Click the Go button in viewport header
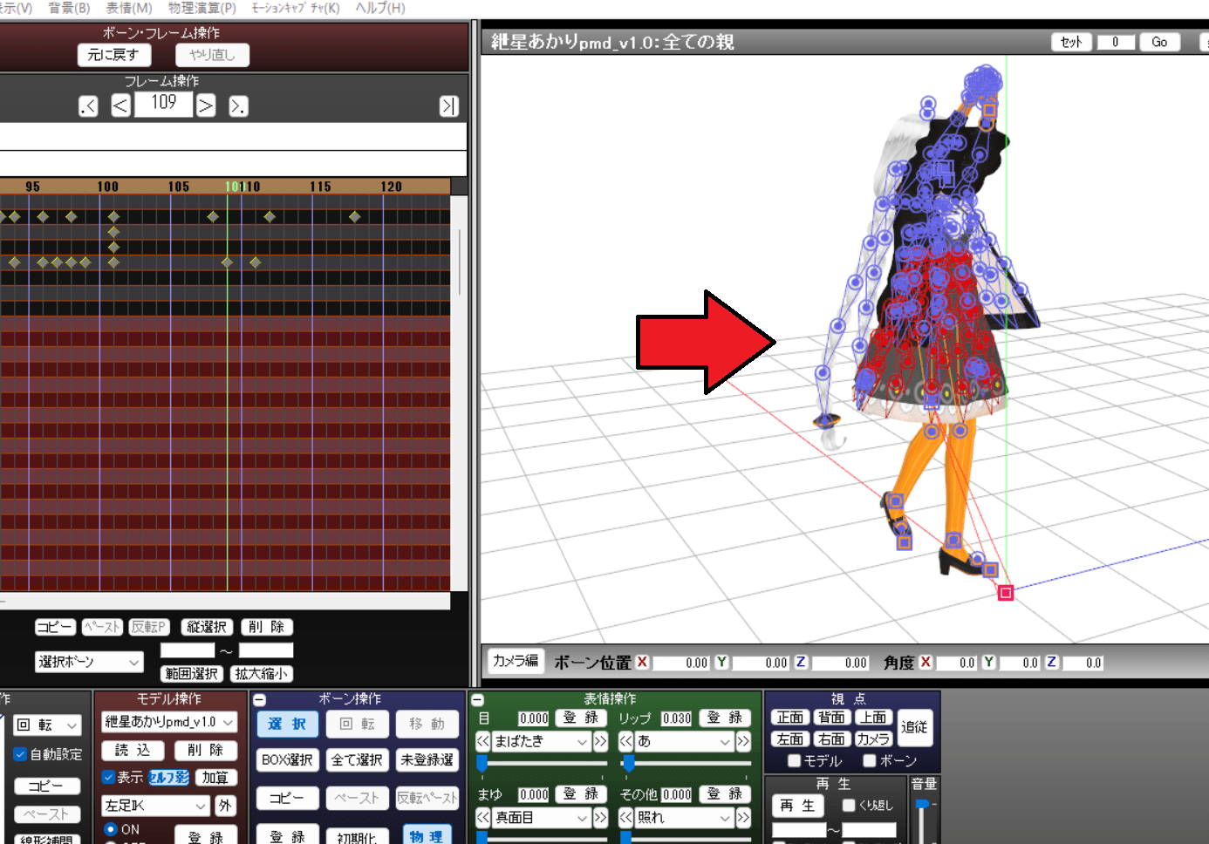This screenshot has width=1209, height=844. [x=1159, y=42]
